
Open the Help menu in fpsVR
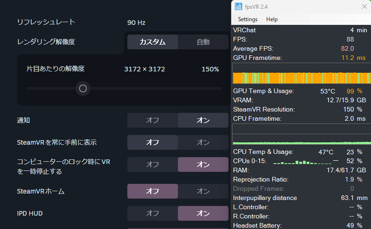272,19
